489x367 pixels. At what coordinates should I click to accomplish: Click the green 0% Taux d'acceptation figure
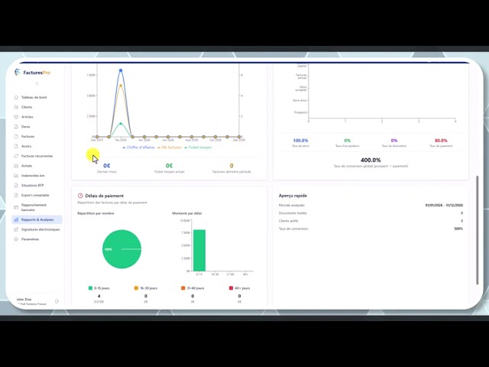(347, 141)
